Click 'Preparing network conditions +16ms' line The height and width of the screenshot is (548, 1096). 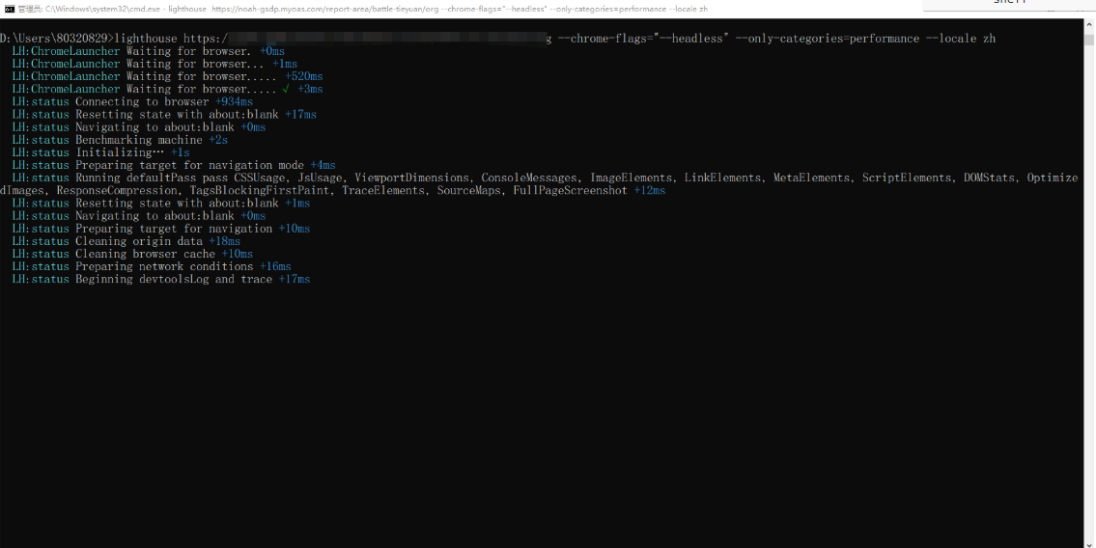152,266
